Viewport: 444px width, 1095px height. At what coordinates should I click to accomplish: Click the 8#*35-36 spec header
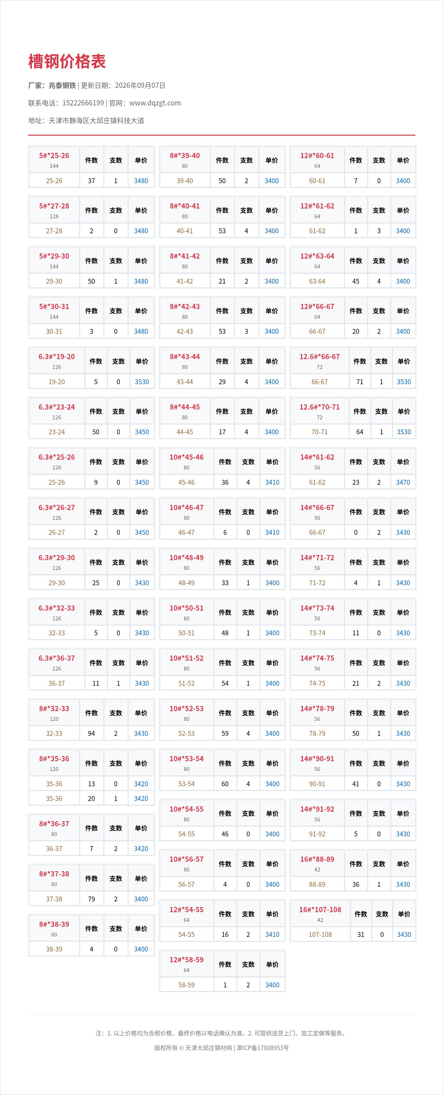coord(54,763)
